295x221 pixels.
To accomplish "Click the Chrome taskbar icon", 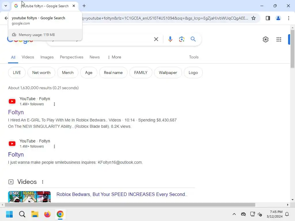I will (x=60, y=214).
